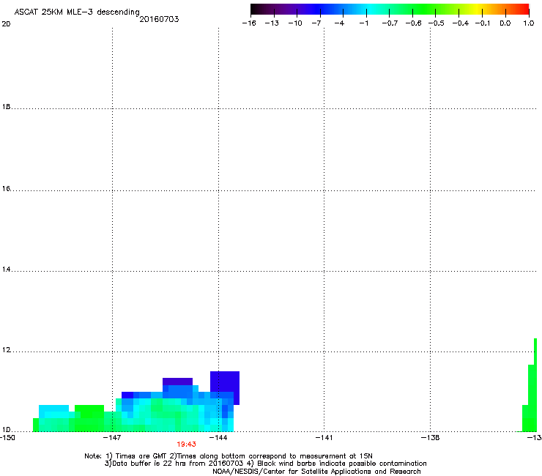The width and height of the screenshot is (542, 476).
Task: Click the -10 color bar tick label
Action: (295, 23)
